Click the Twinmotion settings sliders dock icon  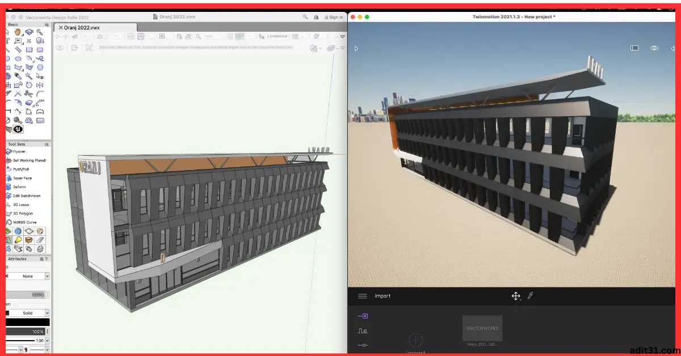coord(363,345)
